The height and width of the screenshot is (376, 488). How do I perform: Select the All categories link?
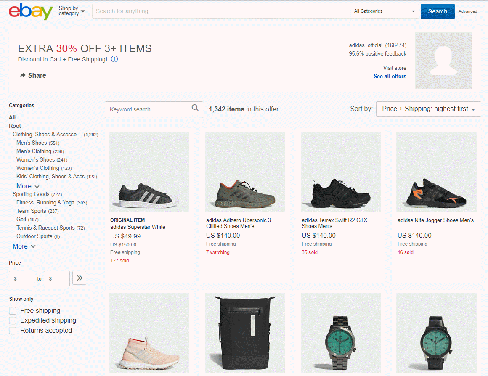pos(12,117)
